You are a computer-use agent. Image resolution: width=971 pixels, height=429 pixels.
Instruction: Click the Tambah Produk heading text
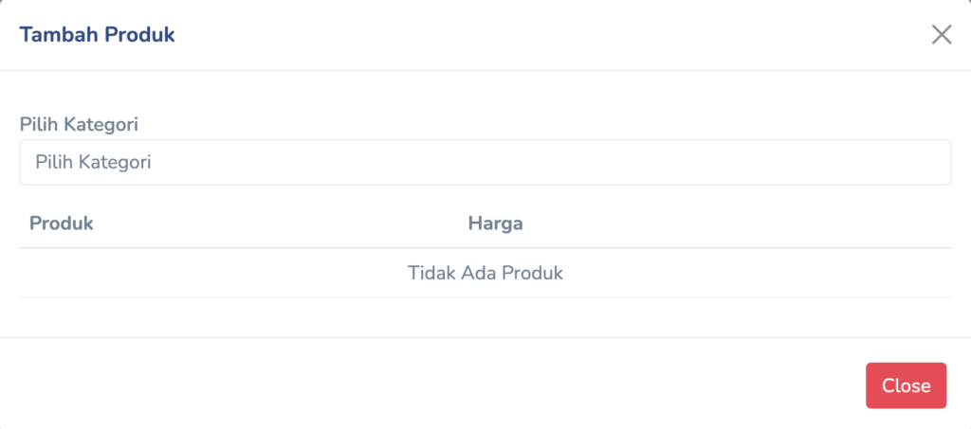(97, 35)
